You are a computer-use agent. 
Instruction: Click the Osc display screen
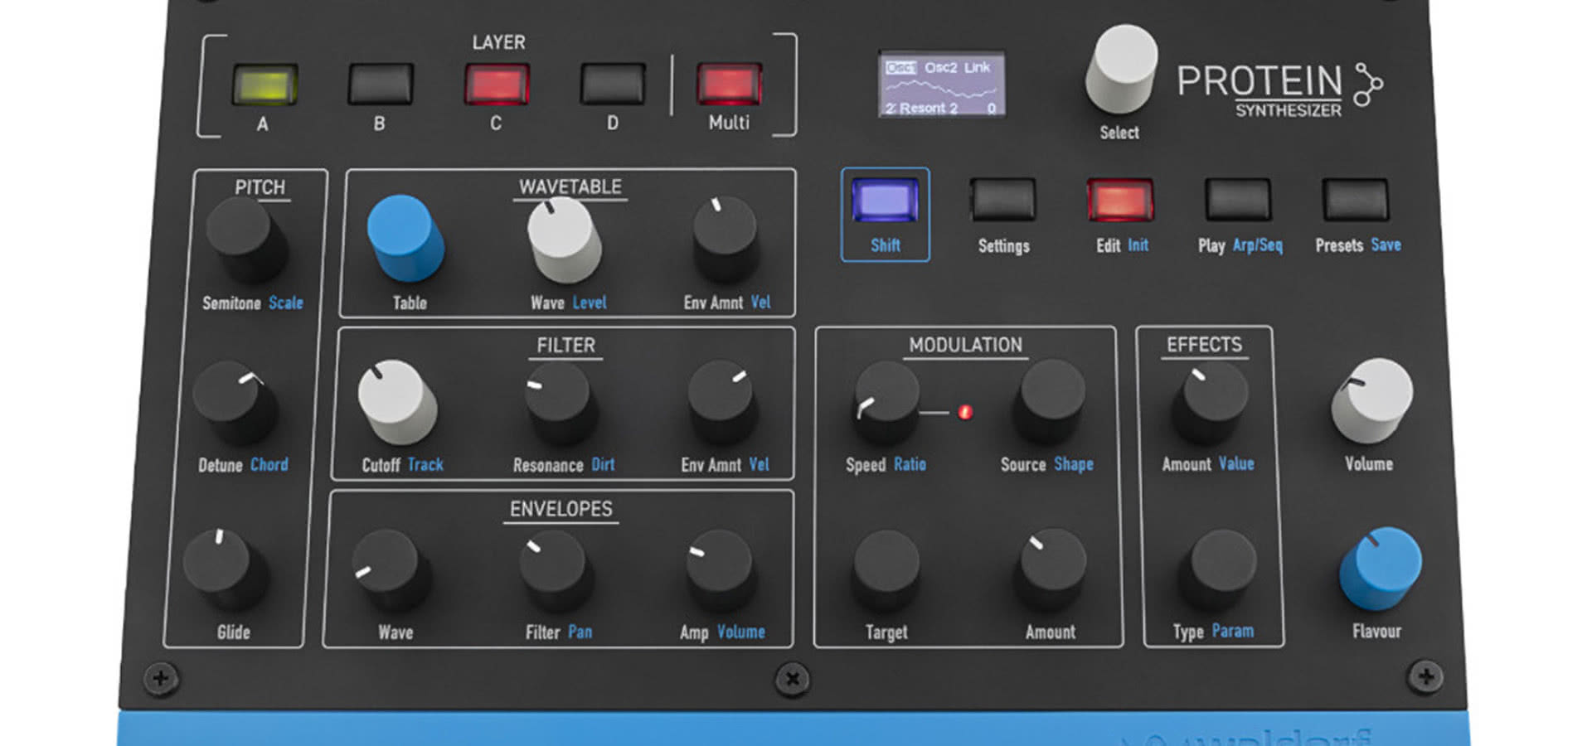941,85
